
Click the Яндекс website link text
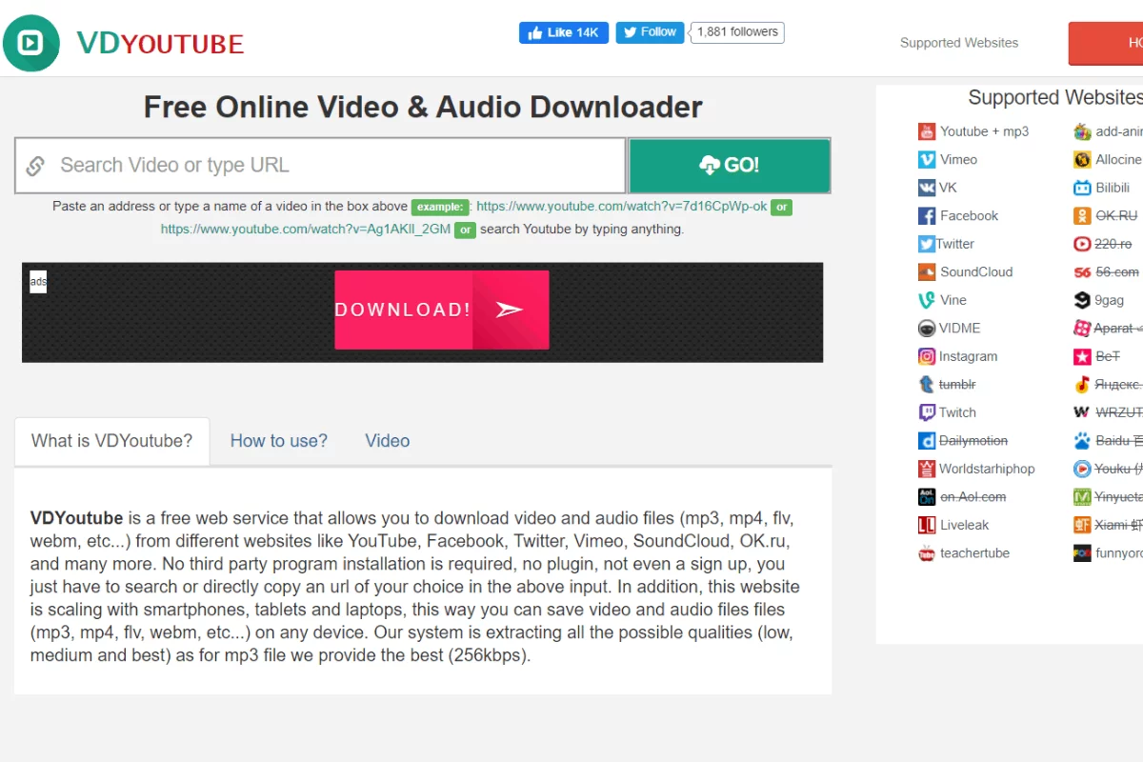click(1118, 384)
